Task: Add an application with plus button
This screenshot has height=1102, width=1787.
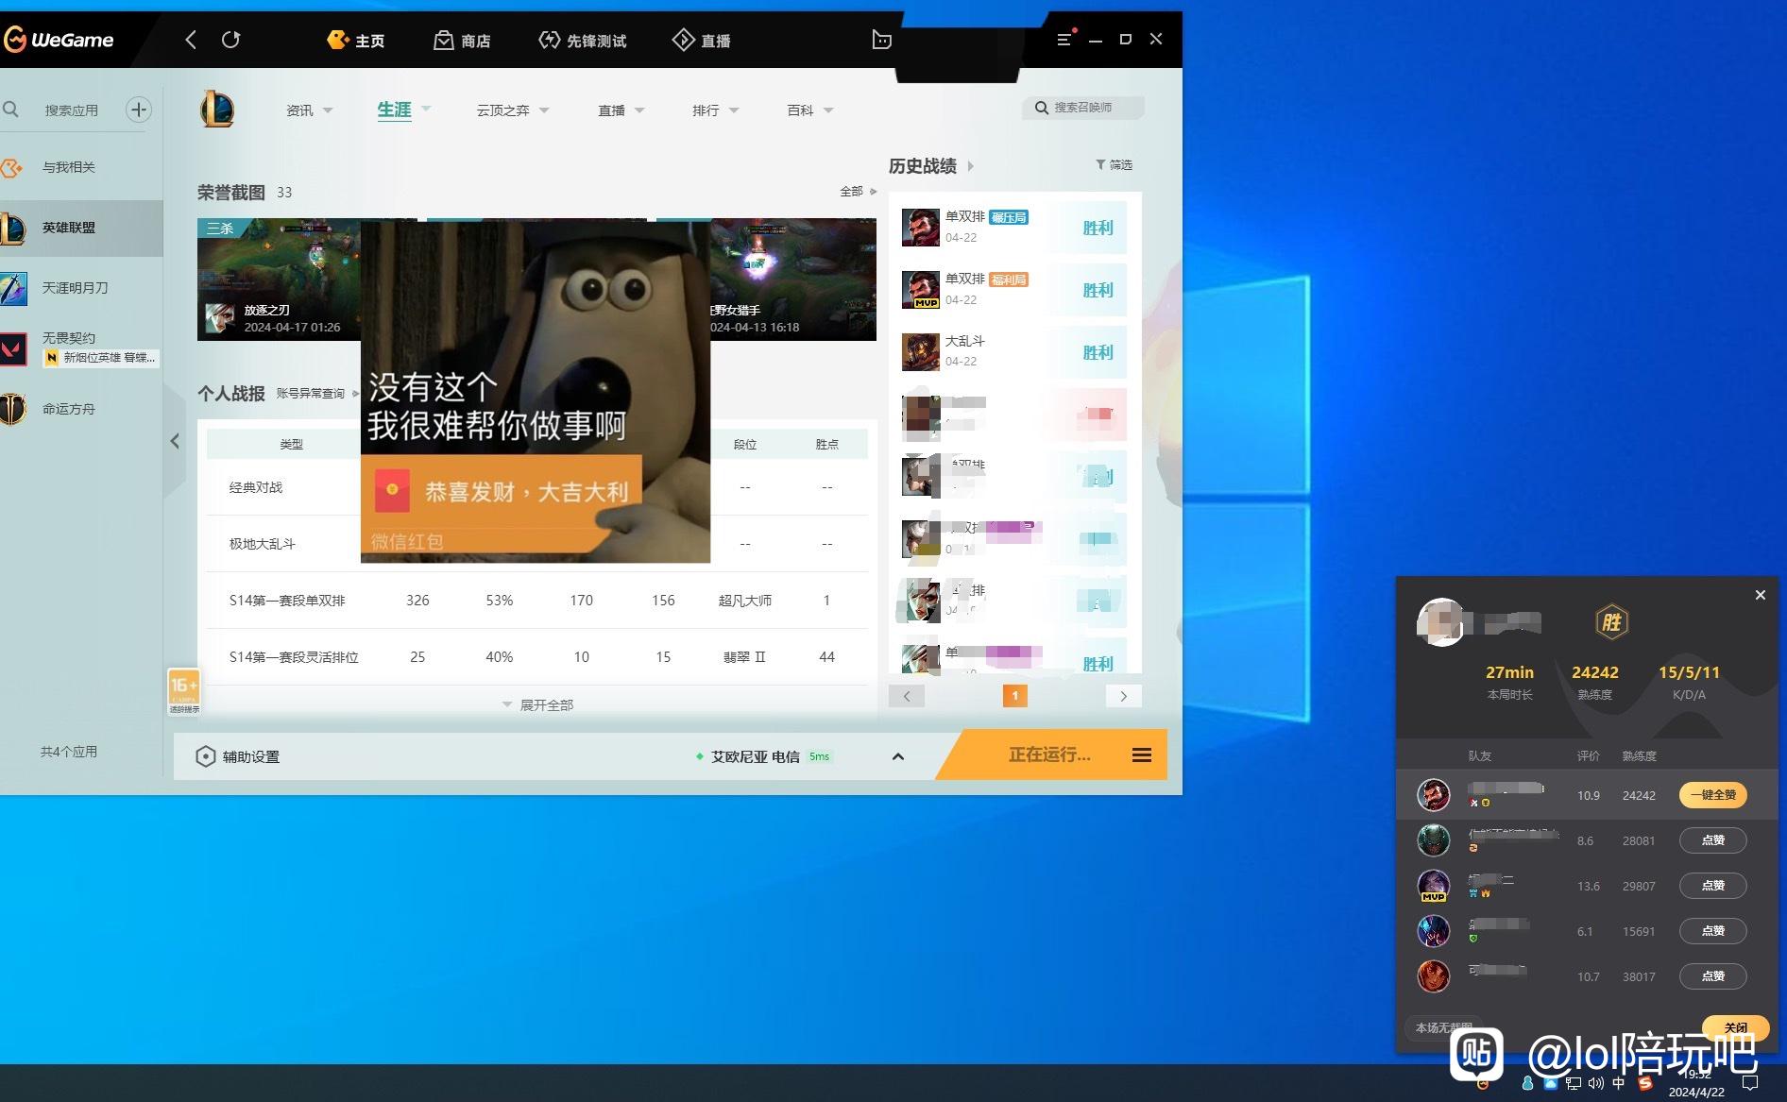Action: point(139,110)
